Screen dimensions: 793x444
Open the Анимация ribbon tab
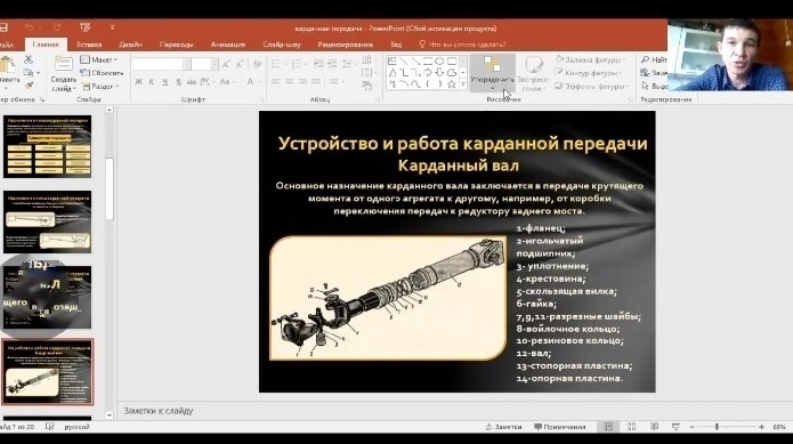click(227, 44)
